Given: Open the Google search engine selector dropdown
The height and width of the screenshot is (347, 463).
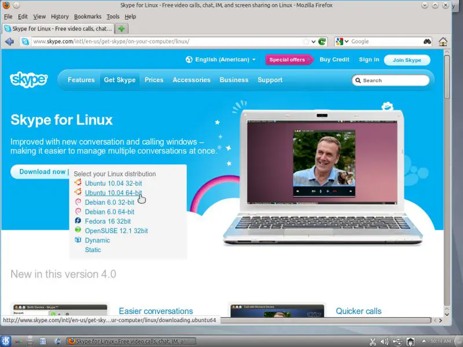Looking at the screenshot, I should coord(347,41).
